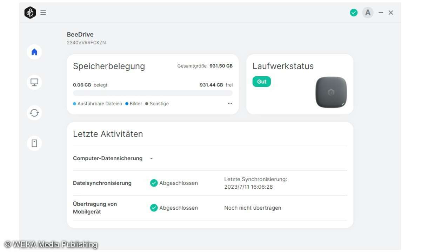Open the account avatar "A"
Viewport: 421px width, 252px height.
[368, 13]
